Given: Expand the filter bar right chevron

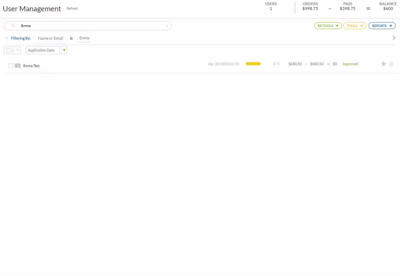Looking at the screenshot, I should (394, 38).
